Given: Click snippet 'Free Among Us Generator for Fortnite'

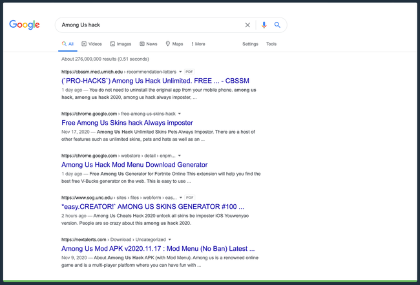Looking at the screenshot, I should [161, 178].
